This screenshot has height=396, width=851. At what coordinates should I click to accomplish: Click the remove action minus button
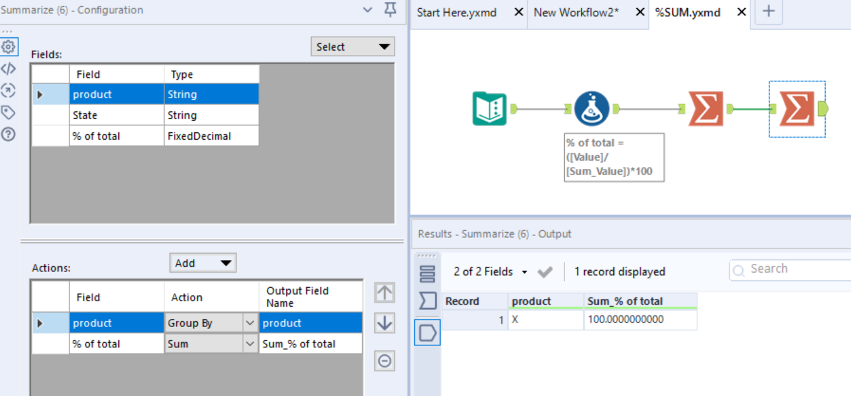(x=384, y=361)
